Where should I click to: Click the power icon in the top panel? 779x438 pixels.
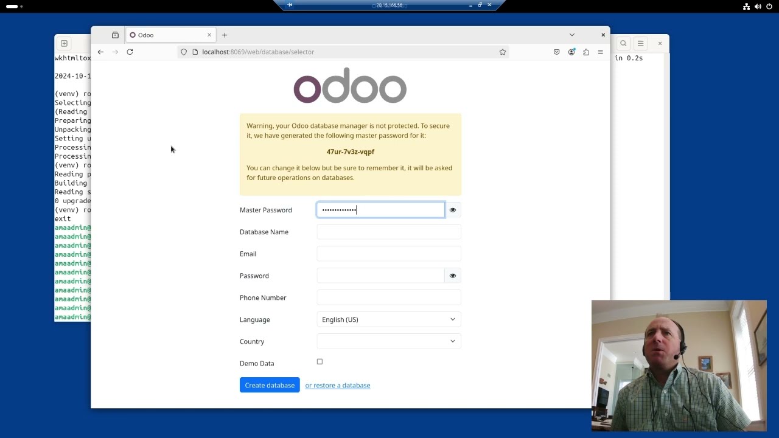(x=769, y=6)
